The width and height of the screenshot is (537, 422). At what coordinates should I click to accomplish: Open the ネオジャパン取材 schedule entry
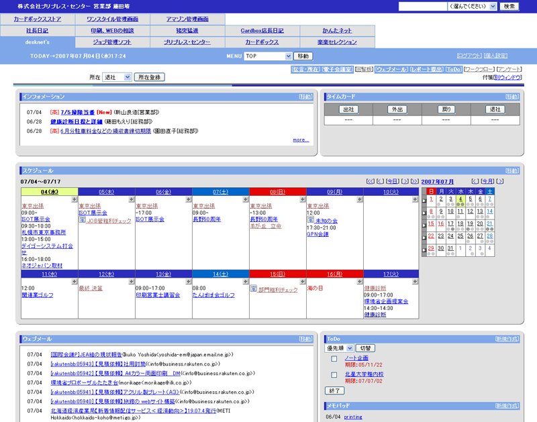click(42, 266)
